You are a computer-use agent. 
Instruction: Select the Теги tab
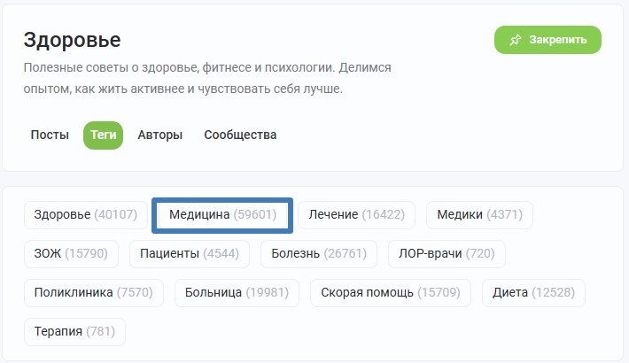pos(103,135)
